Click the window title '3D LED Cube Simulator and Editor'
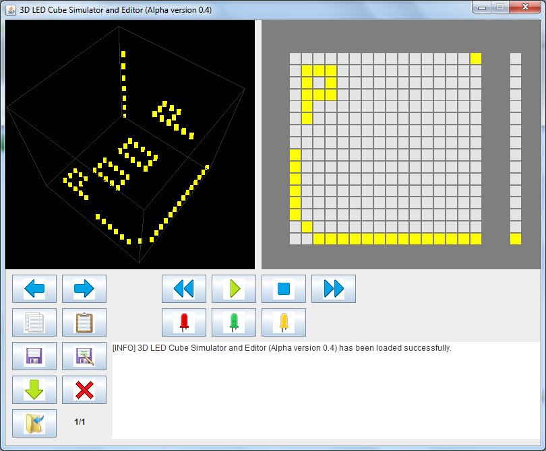This screenshot has height=451, width=546. pyautogui.click(x=116, y=9)
